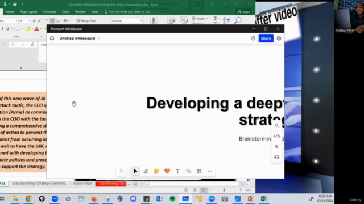Open Google Chrome from taskbar
This screenshot has height=204, width=364.
28,199
